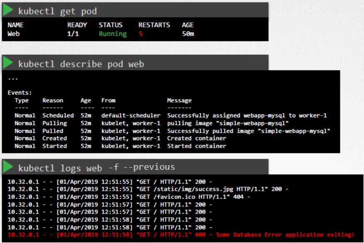Click the 1/1 READY value
This screenshot has width=364, height=243.
[73, 34]
